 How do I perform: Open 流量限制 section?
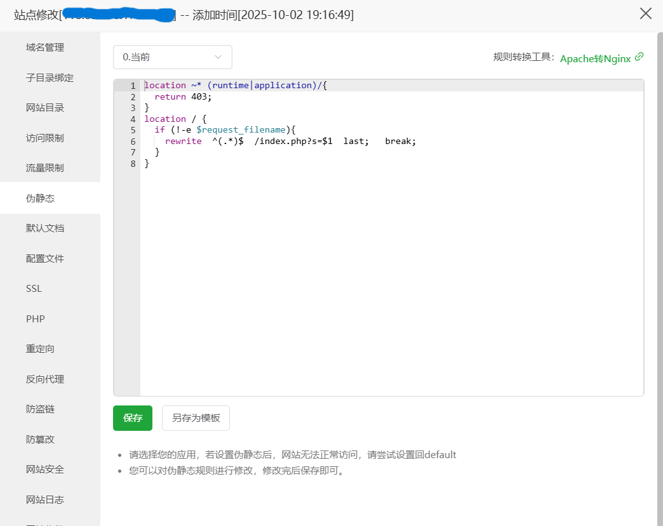[x=45, y=168]
